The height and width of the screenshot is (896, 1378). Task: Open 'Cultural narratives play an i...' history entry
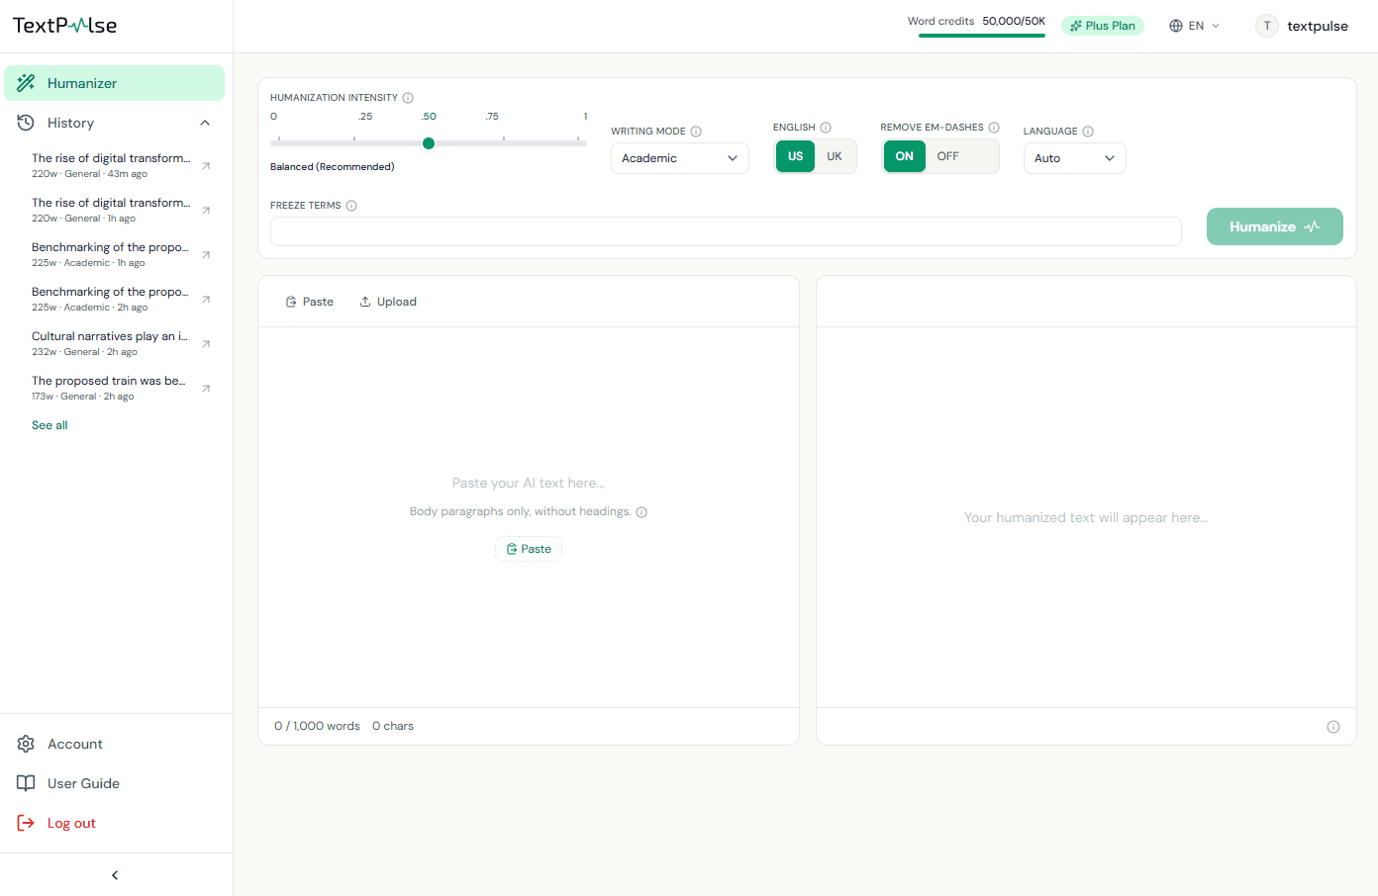[x=110, y=343]
